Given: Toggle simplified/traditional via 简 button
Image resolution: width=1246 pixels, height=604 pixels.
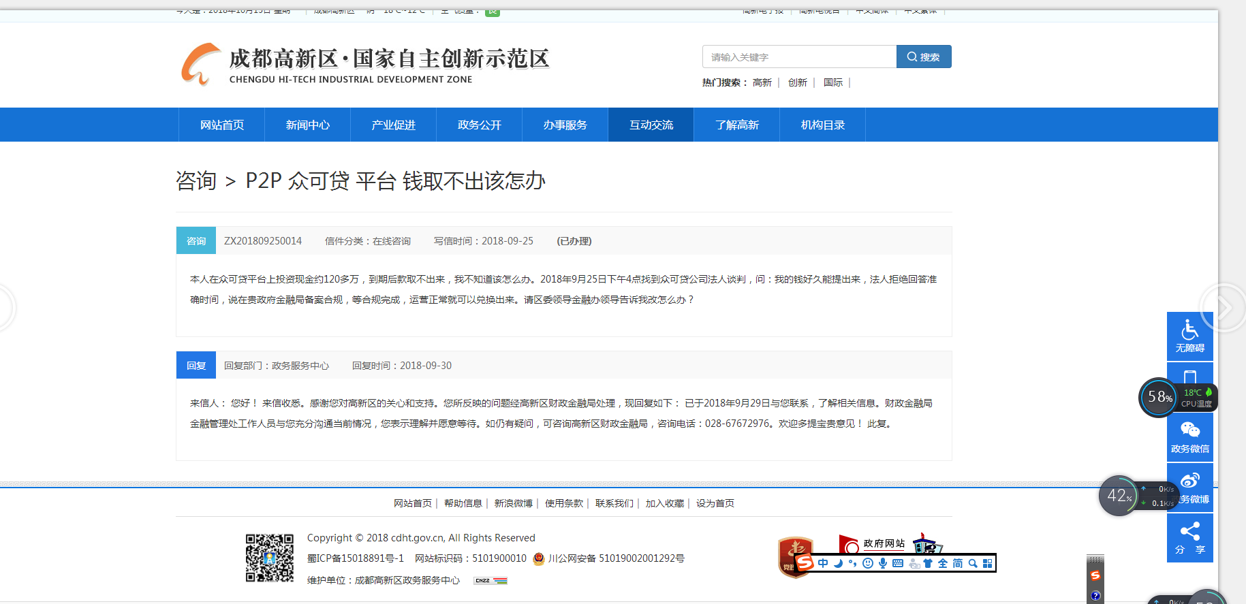Looking at the screenshot, I should tap(957, 563).
